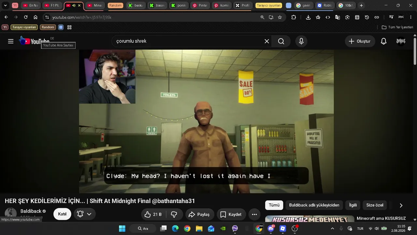The height and width of the screenshot is (235, 417).
Task: Dislike the video
Action: (174, 214)
